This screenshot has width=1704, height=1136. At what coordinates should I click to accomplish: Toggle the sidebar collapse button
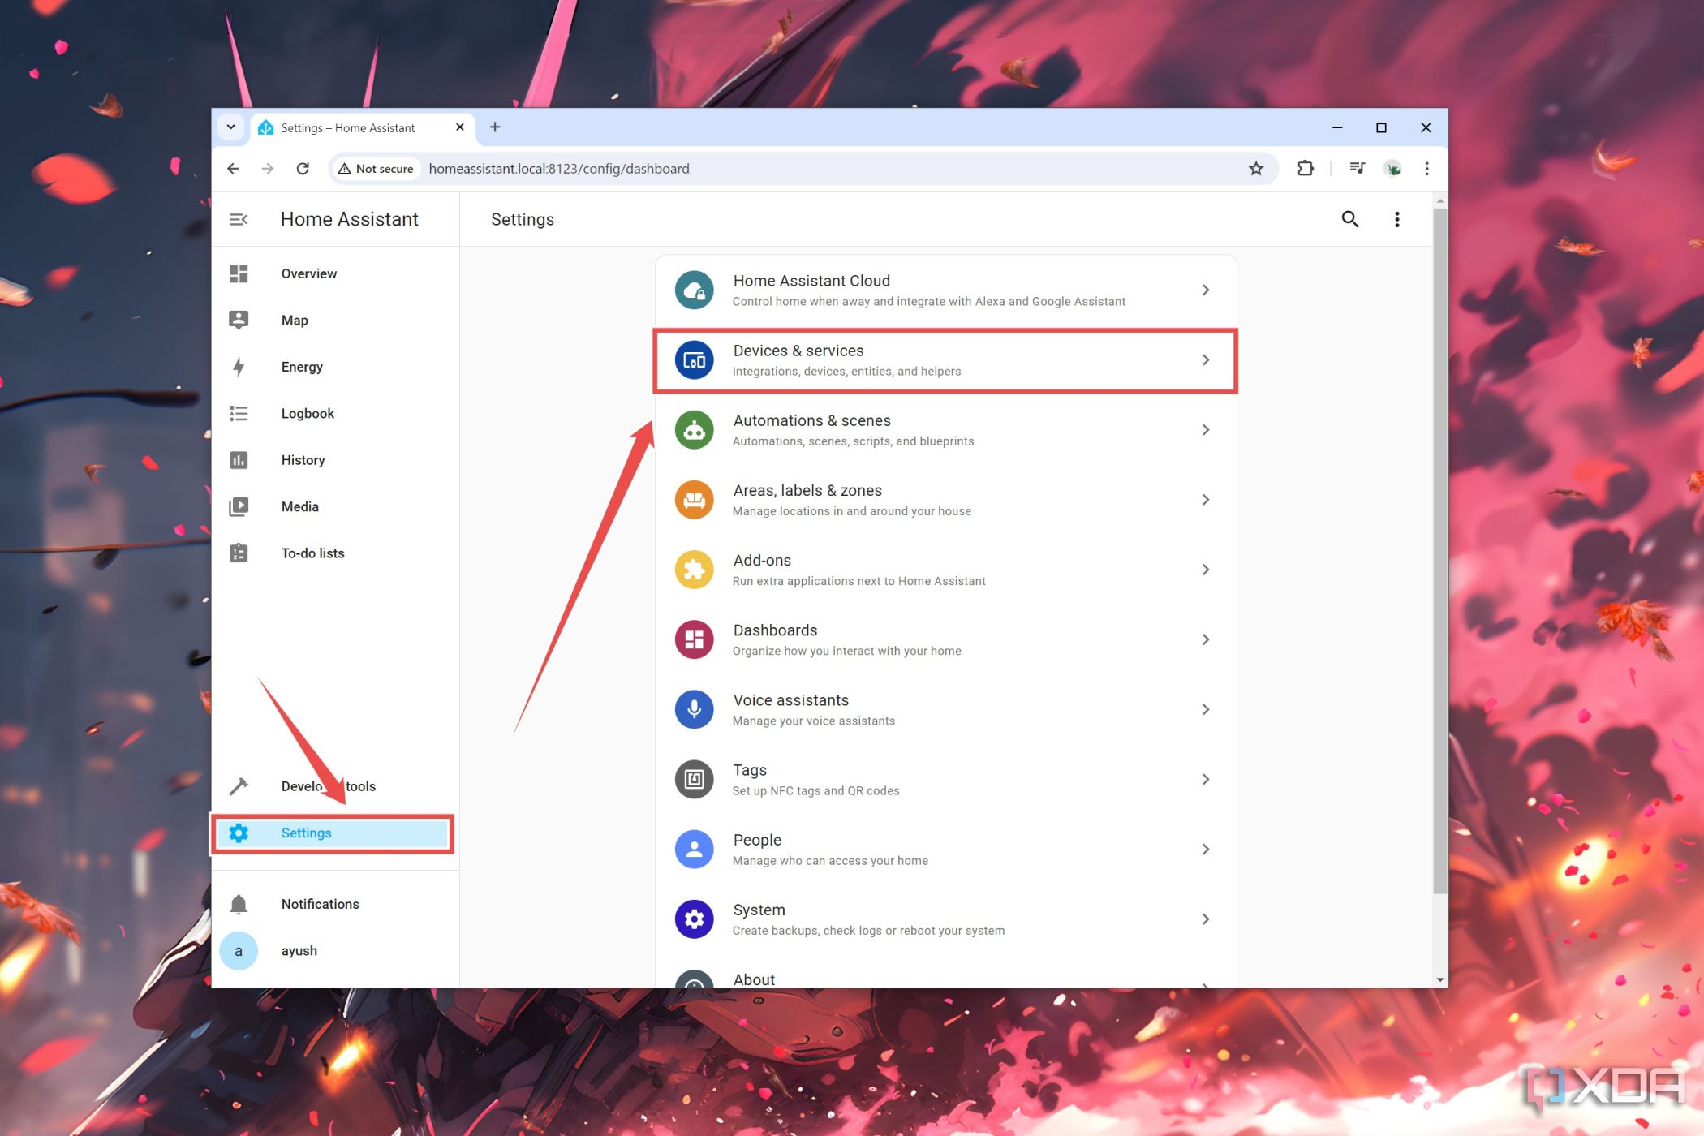(239, 219)
